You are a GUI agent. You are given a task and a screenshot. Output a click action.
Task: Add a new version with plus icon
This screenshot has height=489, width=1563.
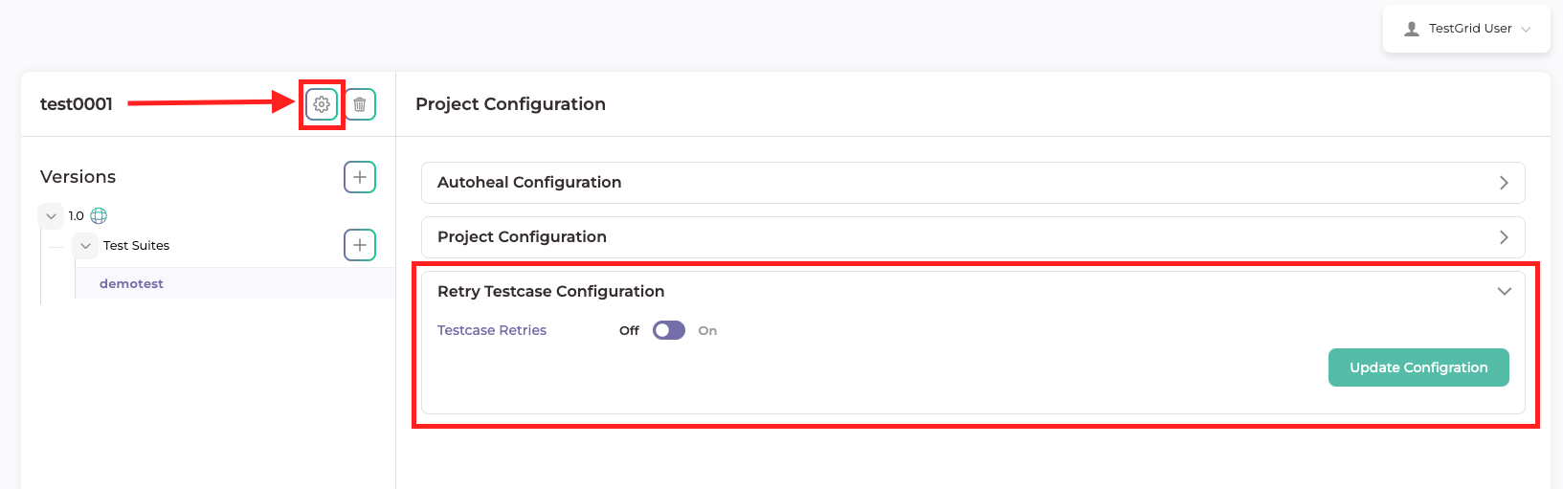pos(360,177)
